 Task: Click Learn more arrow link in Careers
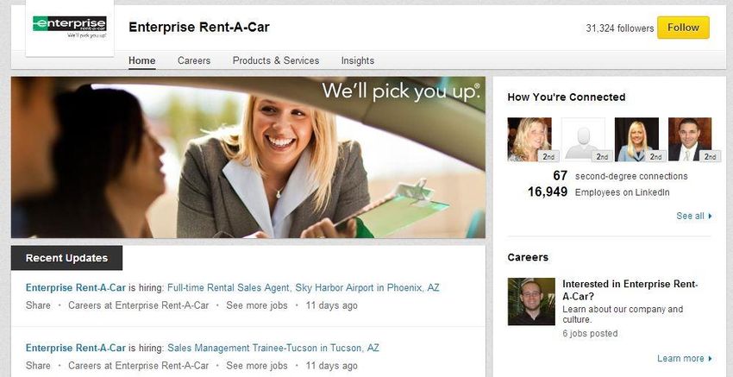tap(685, 358)
